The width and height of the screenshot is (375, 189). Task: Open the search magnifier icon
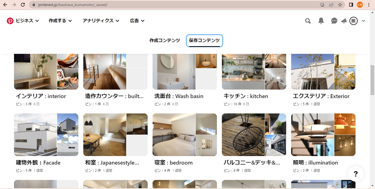pyautogui.click(x=308, y=21)
